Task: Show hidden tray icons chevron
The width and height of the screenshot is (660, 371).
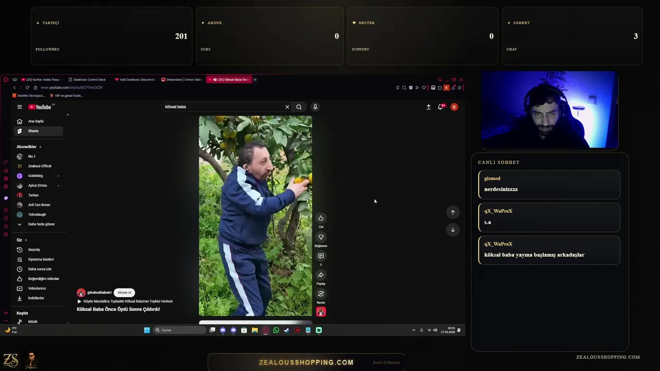Action: (x=414, y=330)
